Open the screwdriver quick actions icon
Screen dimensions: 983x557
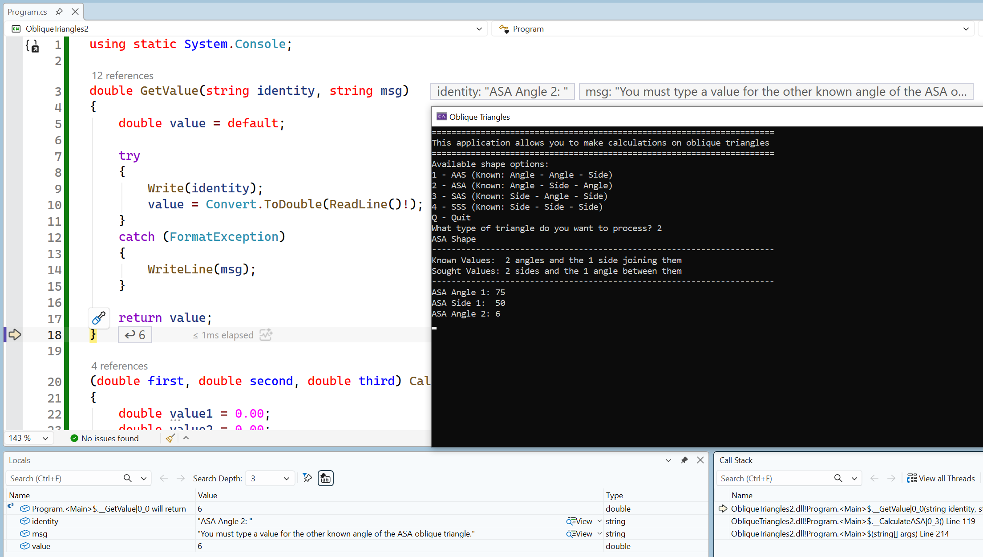pyautogui.click(x=99, y=318)
